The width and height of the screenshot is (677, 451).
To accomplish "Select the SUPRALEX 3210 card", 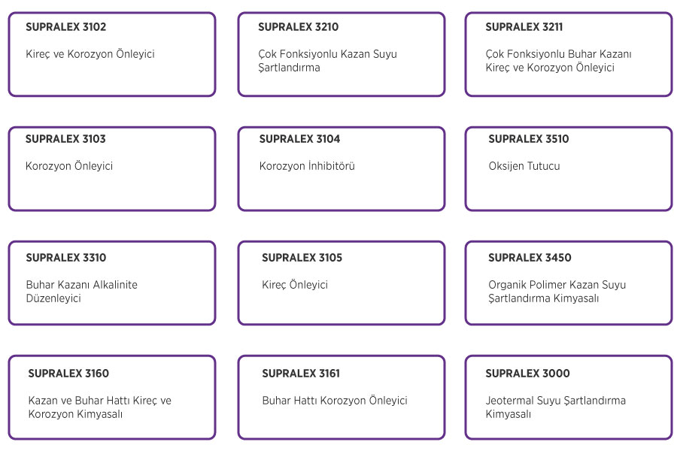I will click(x=341, y=54).
